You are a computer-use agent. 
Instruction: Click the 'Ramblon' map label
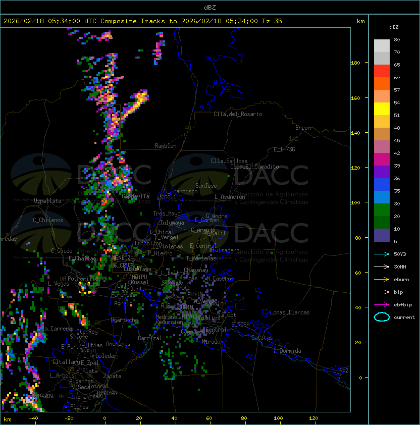coord(166,146)
